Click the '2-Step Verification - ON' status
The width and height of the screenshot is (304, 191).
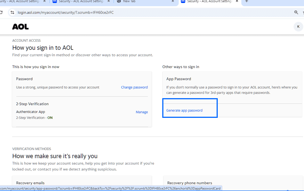(34, 117)
